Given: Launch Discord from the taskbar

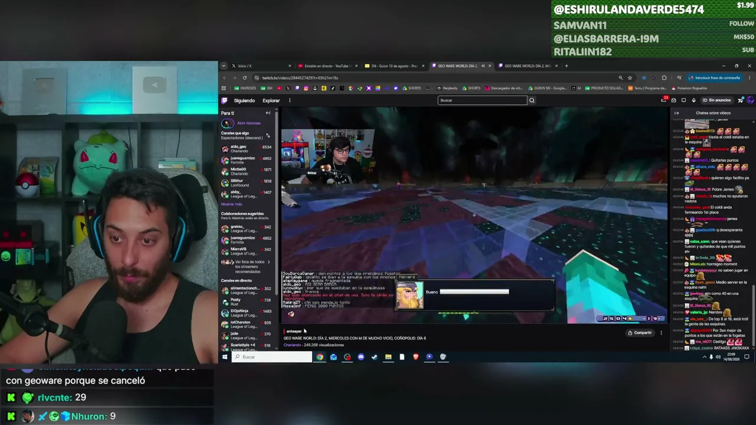Looking at the screenshot, I should tap(361, 357).
